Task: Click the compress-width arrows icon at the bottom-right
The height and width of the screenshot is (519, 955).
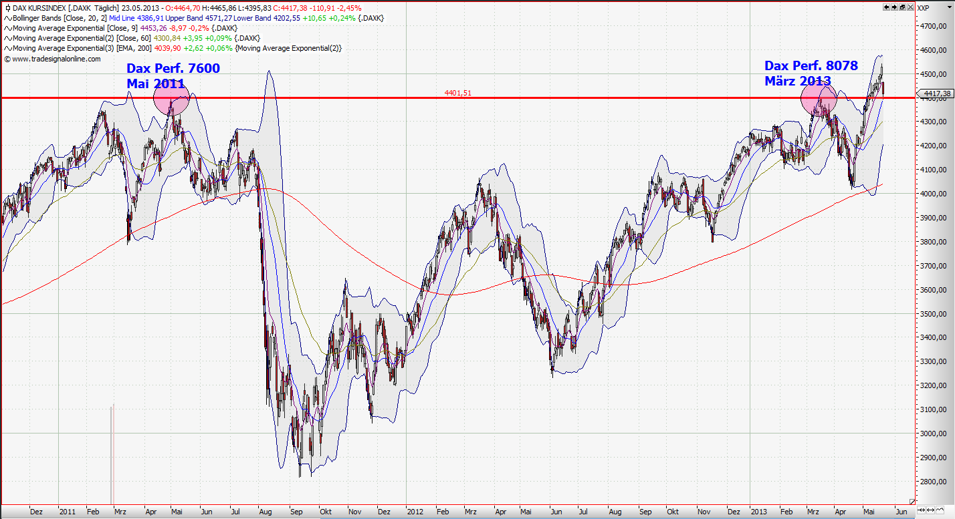Action: 921,510
